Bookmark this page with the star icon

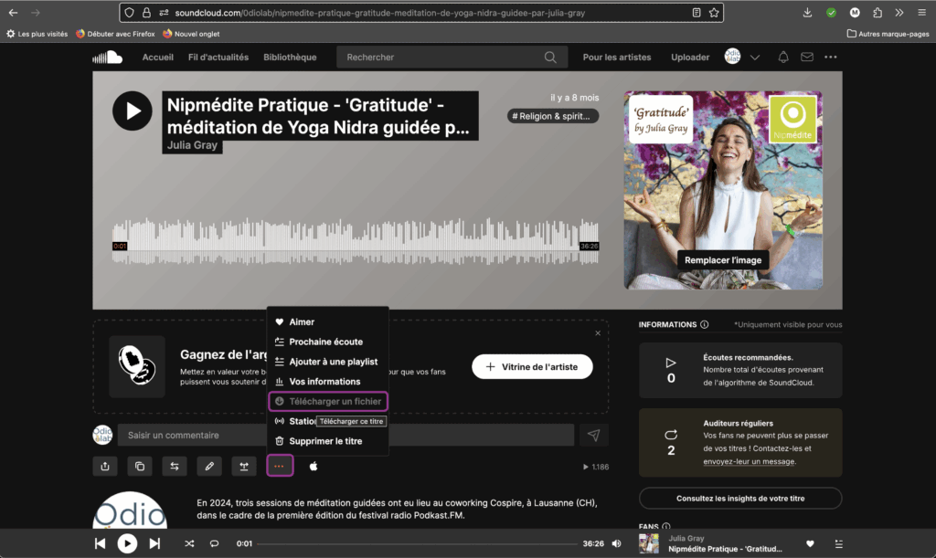714,13
